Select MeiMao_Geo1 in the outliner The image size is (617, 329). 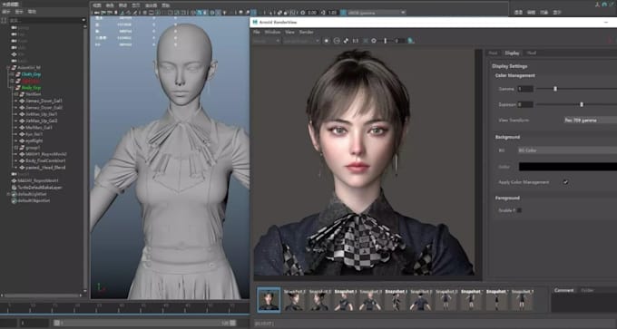[38, 128]
